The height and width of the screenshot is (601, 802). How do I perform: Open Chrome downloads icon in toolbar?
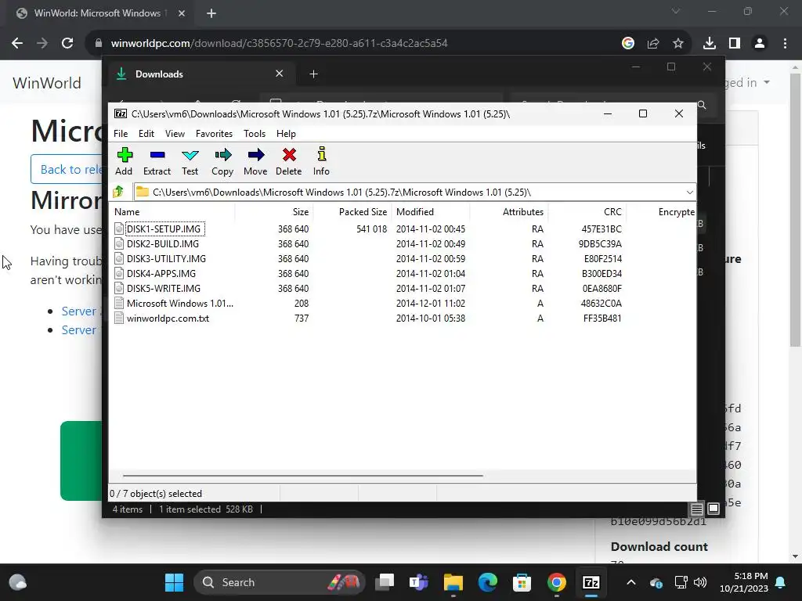point(710,44)
